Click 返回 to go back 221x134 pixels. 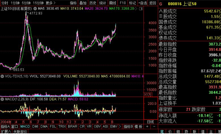tap(152, 3)
